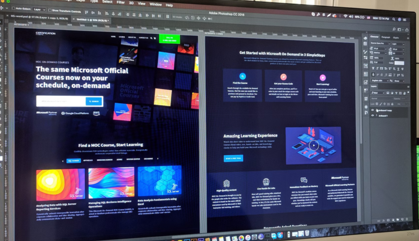Screen dimensions: 419x241
Task: Click the lock transparent pixels icon
Action: (377, 104)
